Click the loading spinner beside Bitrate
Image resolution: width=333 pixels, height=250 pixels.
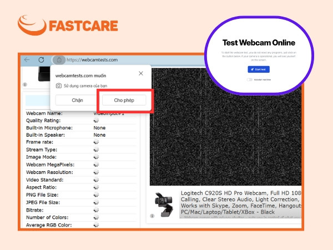96,210
